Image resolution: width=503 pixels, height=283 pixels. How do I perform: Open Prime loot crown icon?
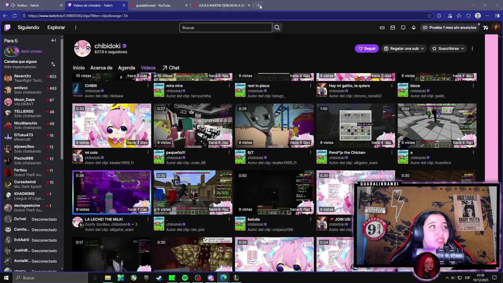coord(382,28)
